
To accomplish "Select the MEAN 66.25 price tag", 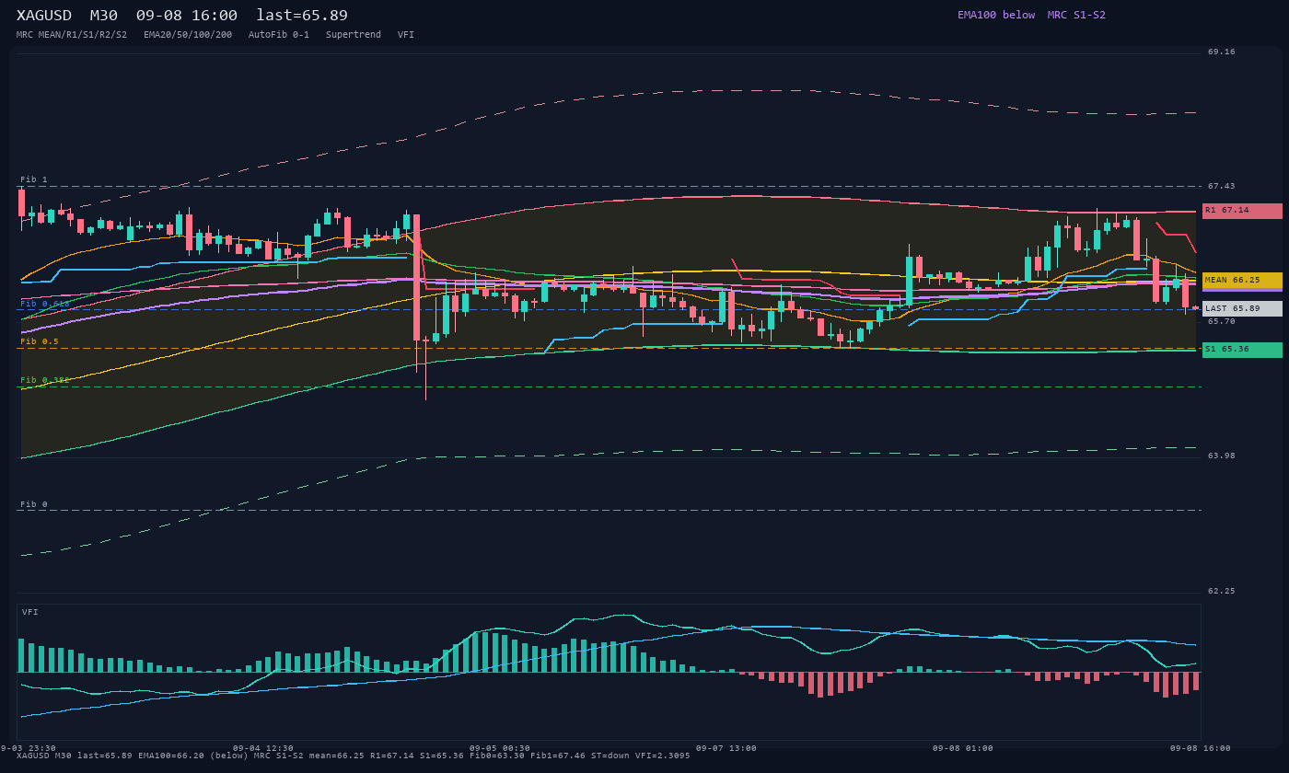I will (1242, 280).
